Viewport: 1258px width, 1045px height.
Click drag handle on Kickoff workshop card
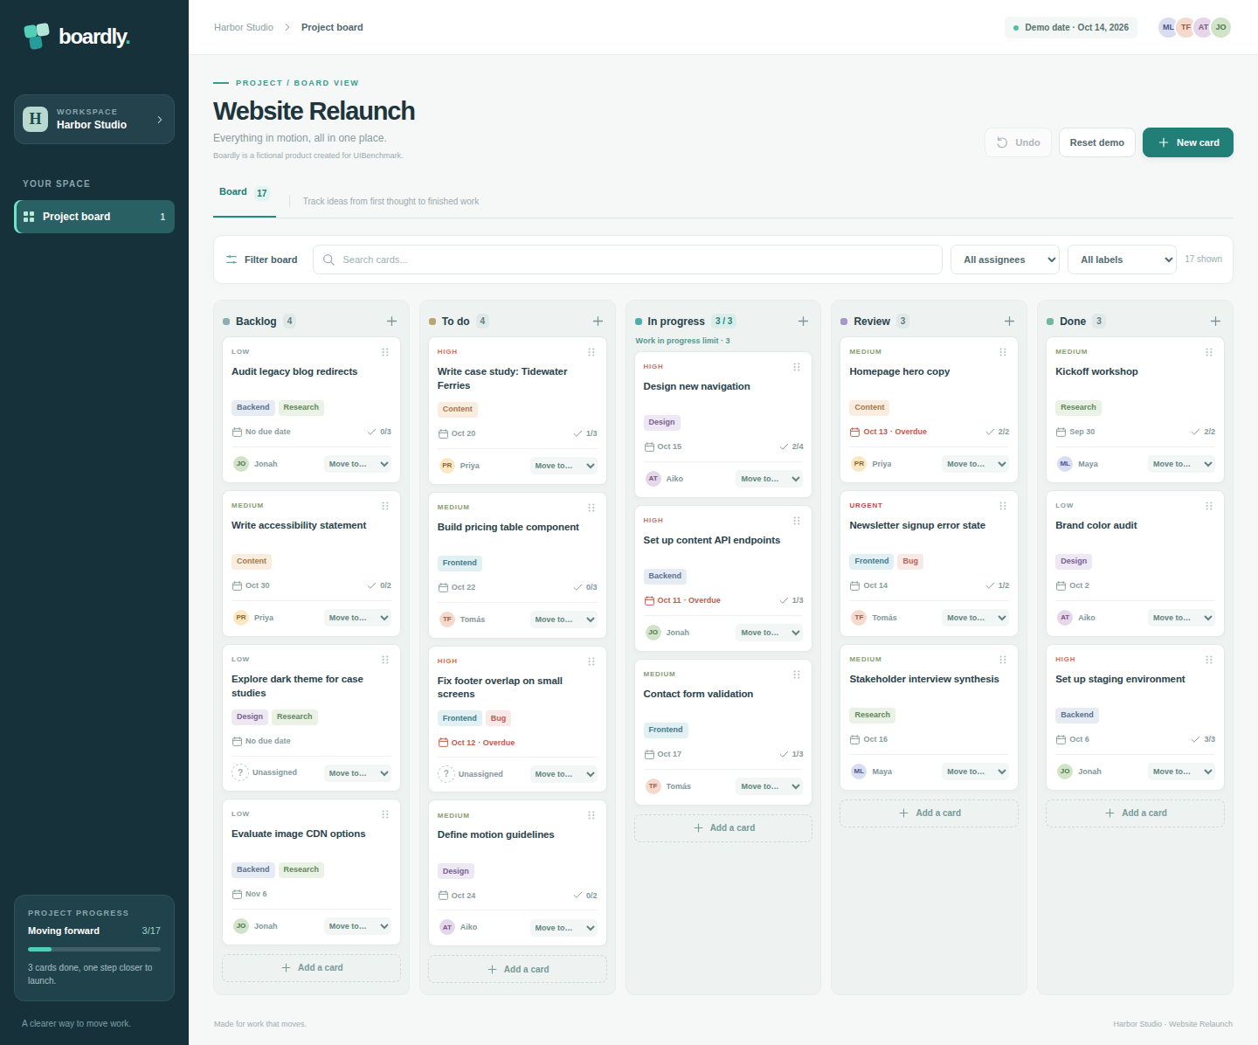[x=1209, y=352]
